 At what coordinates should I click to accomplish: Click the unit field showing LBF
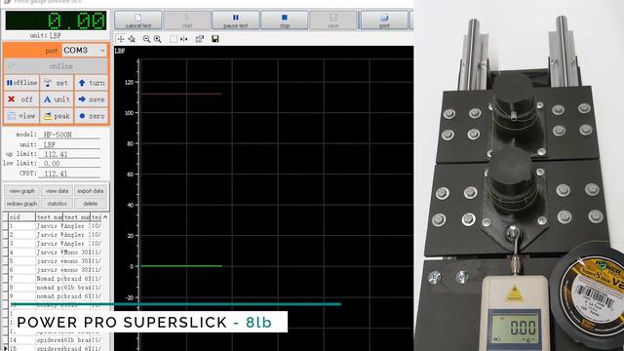click(x=69, y=144)
